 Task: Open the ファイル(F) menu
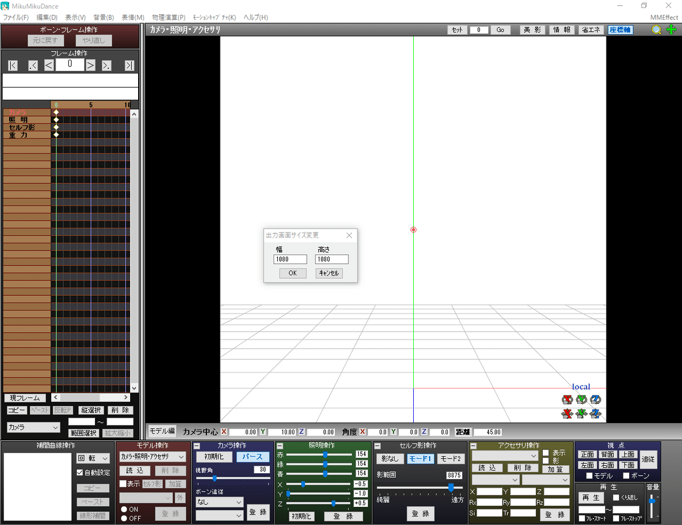coord(16,18)
